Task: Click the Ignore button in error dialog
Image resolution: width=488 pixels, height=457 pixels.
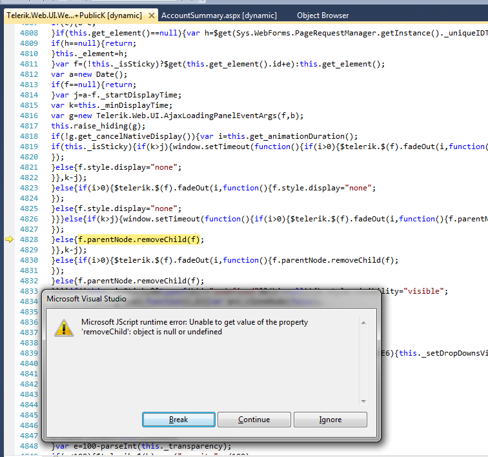Action: point(330,420)
